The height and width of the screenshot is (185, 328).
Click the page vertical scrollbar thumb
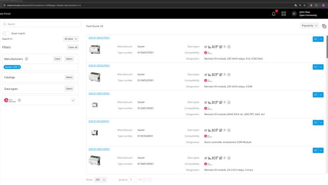(327, 47)
